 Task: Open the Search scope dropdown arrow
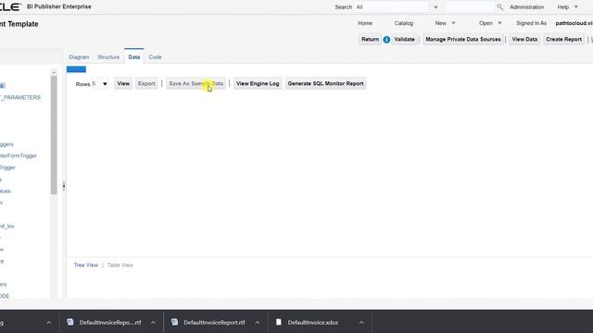point(435,7)
